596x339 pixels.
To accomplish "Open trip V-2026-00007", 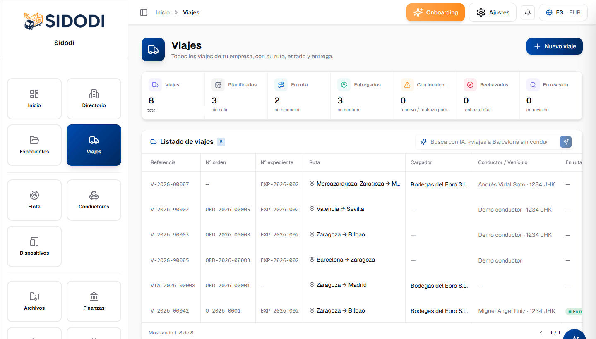I will click(170, 184).
